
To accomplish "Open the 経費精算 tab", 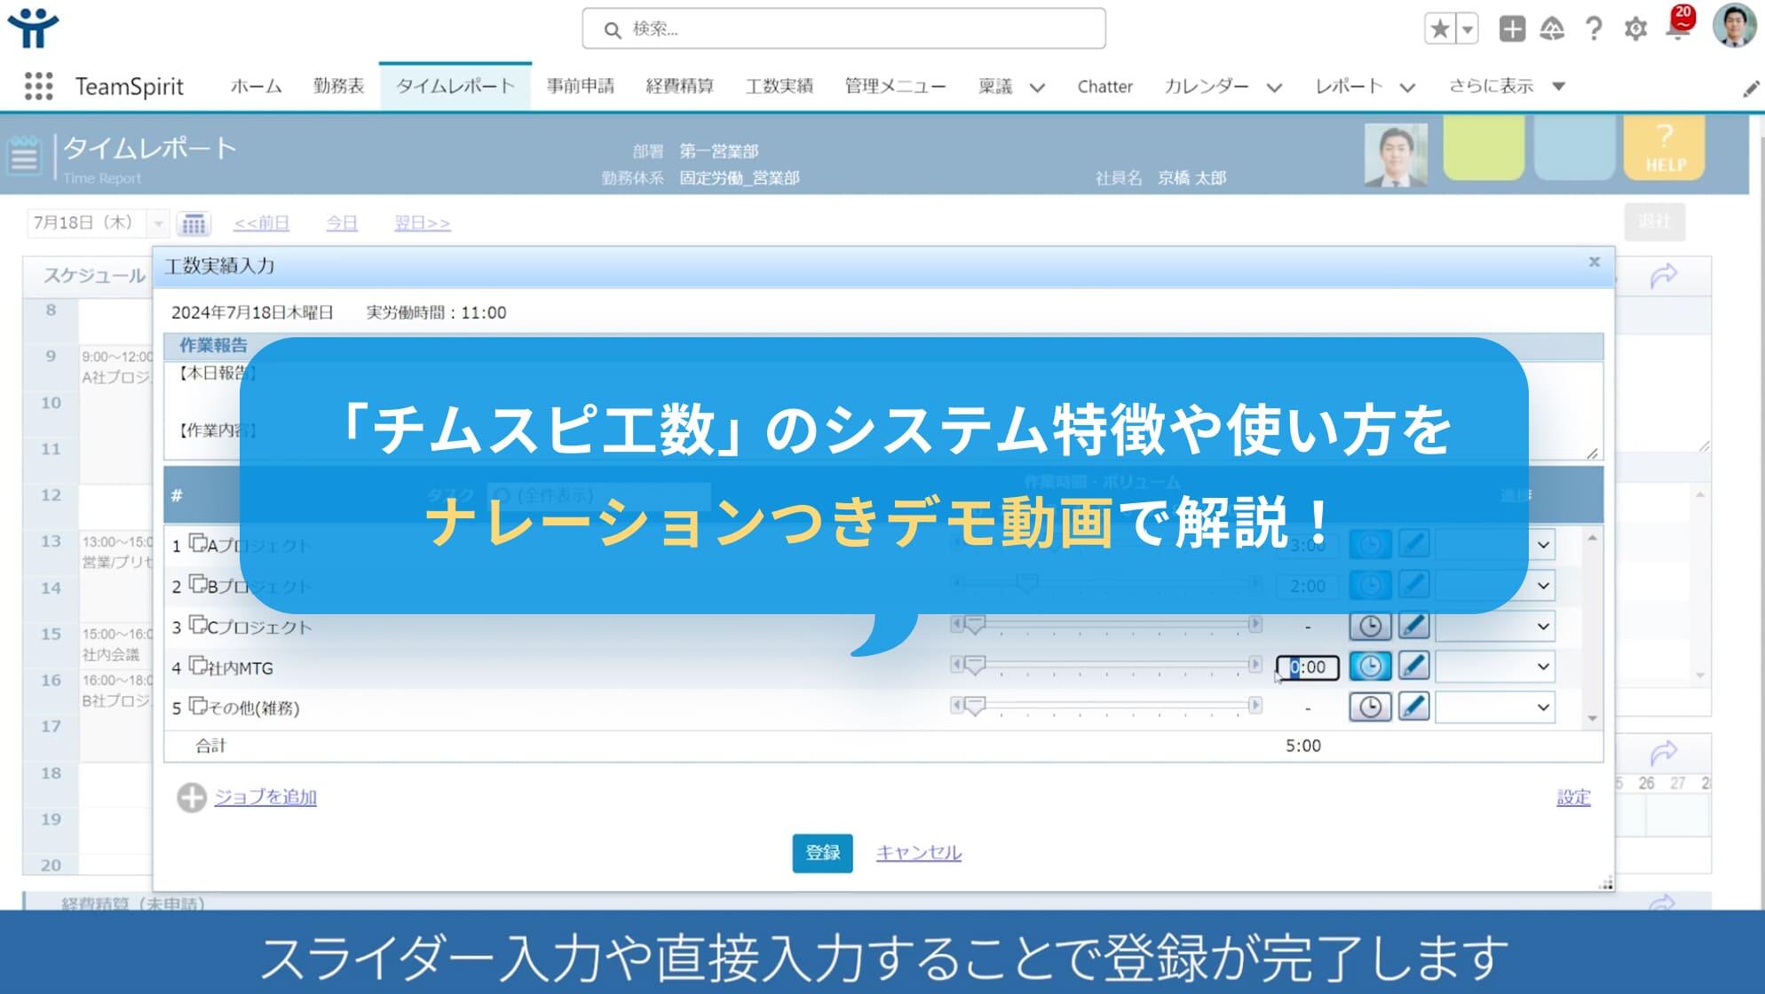I will 679,86.
